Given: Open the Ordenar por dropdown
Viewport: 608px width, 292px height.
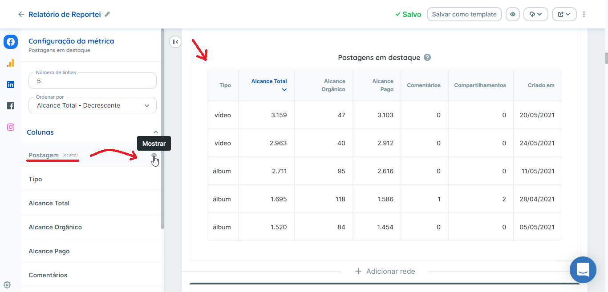Looking at the screenshot, I should (92, 105).
